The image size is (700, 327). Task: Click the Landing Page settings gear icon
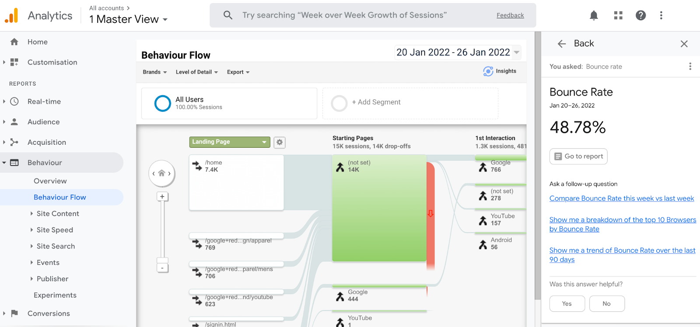click(280, 142)
